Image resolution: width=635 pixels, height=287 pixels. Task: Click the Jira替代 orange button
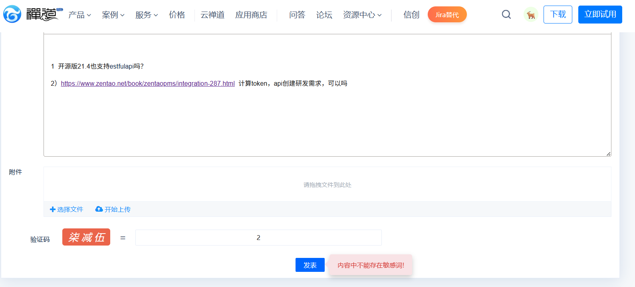[447, 14]
